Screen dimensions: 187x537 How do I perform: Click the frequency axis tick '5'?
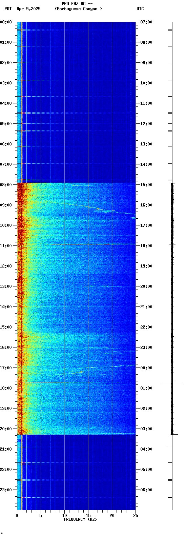coord(41,516)
